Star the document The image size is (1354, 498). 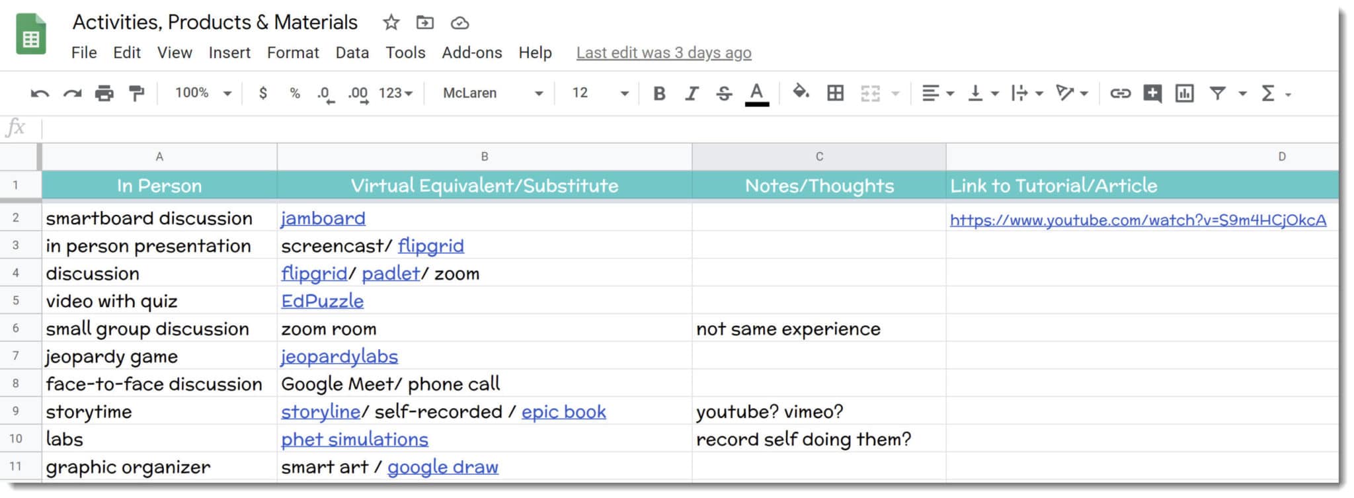click(x=391, y=22)
